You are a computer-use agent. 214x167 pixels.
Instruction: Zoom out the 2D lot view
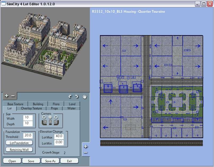pyautogui.click(x=86, y=152)
